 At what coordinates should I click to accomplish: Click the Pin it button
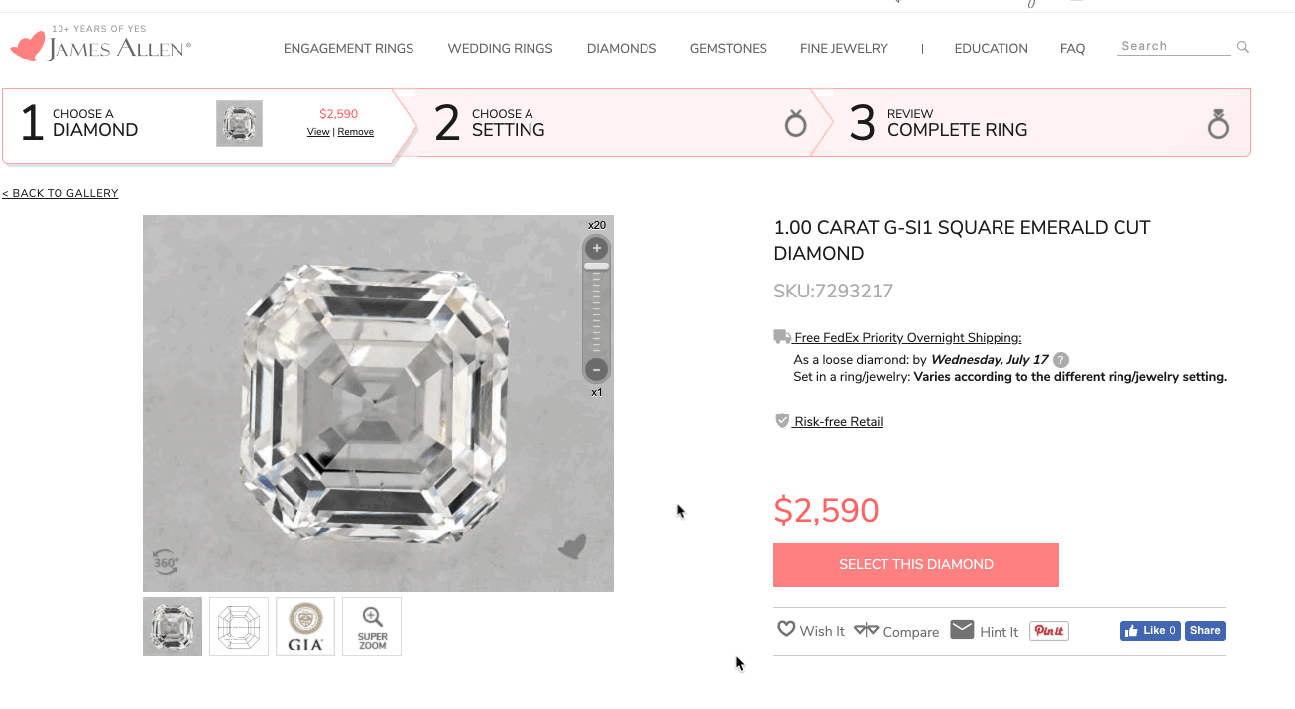(x=1049, y=631)
